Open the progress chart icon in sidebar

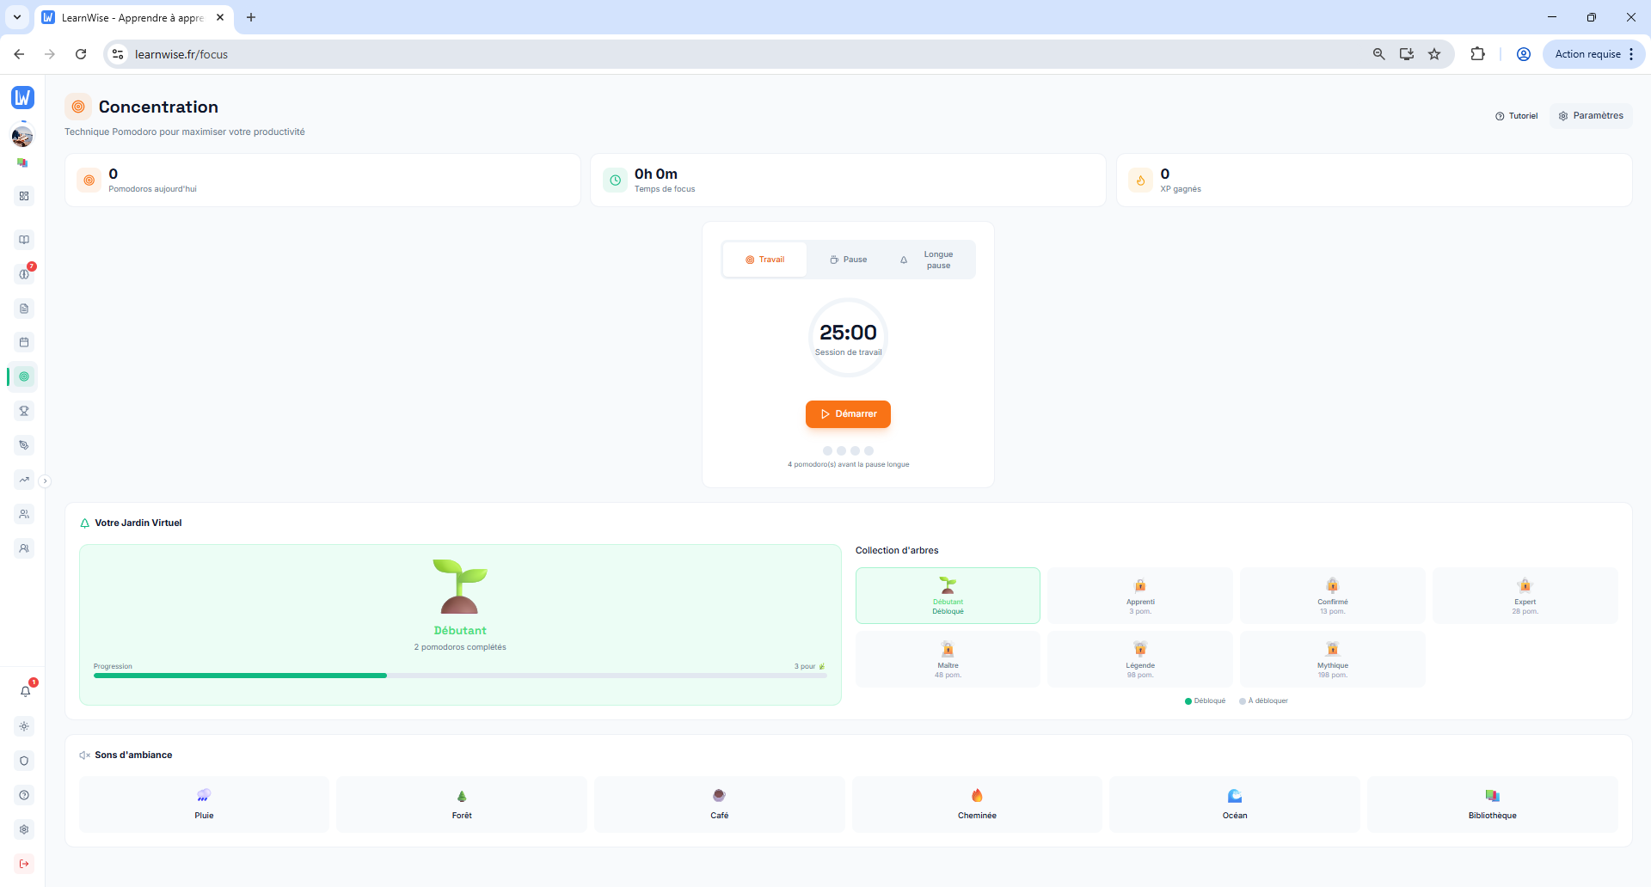(23, 480)
